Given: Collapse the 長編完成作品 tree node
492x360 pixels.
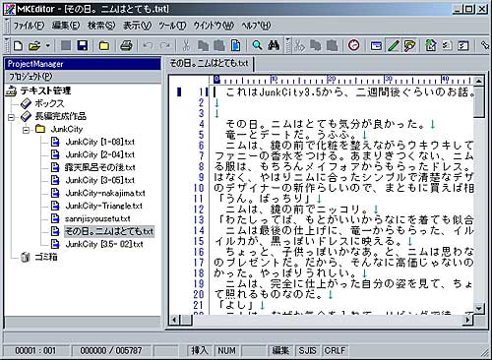Looking at the screenshot, I should [12, 117].
